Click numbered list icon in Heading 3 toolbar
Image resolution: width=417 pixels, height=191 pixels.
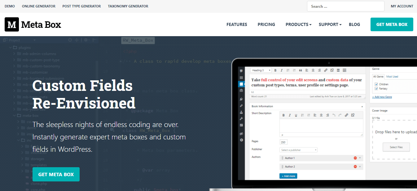(294, 70)
